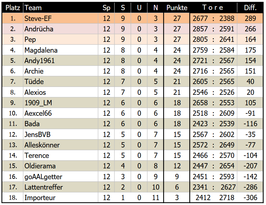Select the Lattentreffer team cell
The image size is (266, 205).
click(x=43, y=187)
